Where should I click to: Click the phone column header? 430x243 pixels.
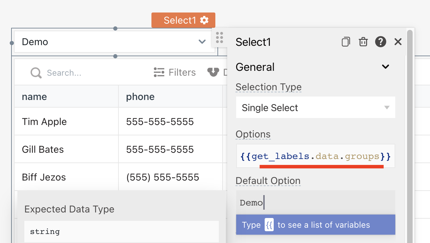140,97
